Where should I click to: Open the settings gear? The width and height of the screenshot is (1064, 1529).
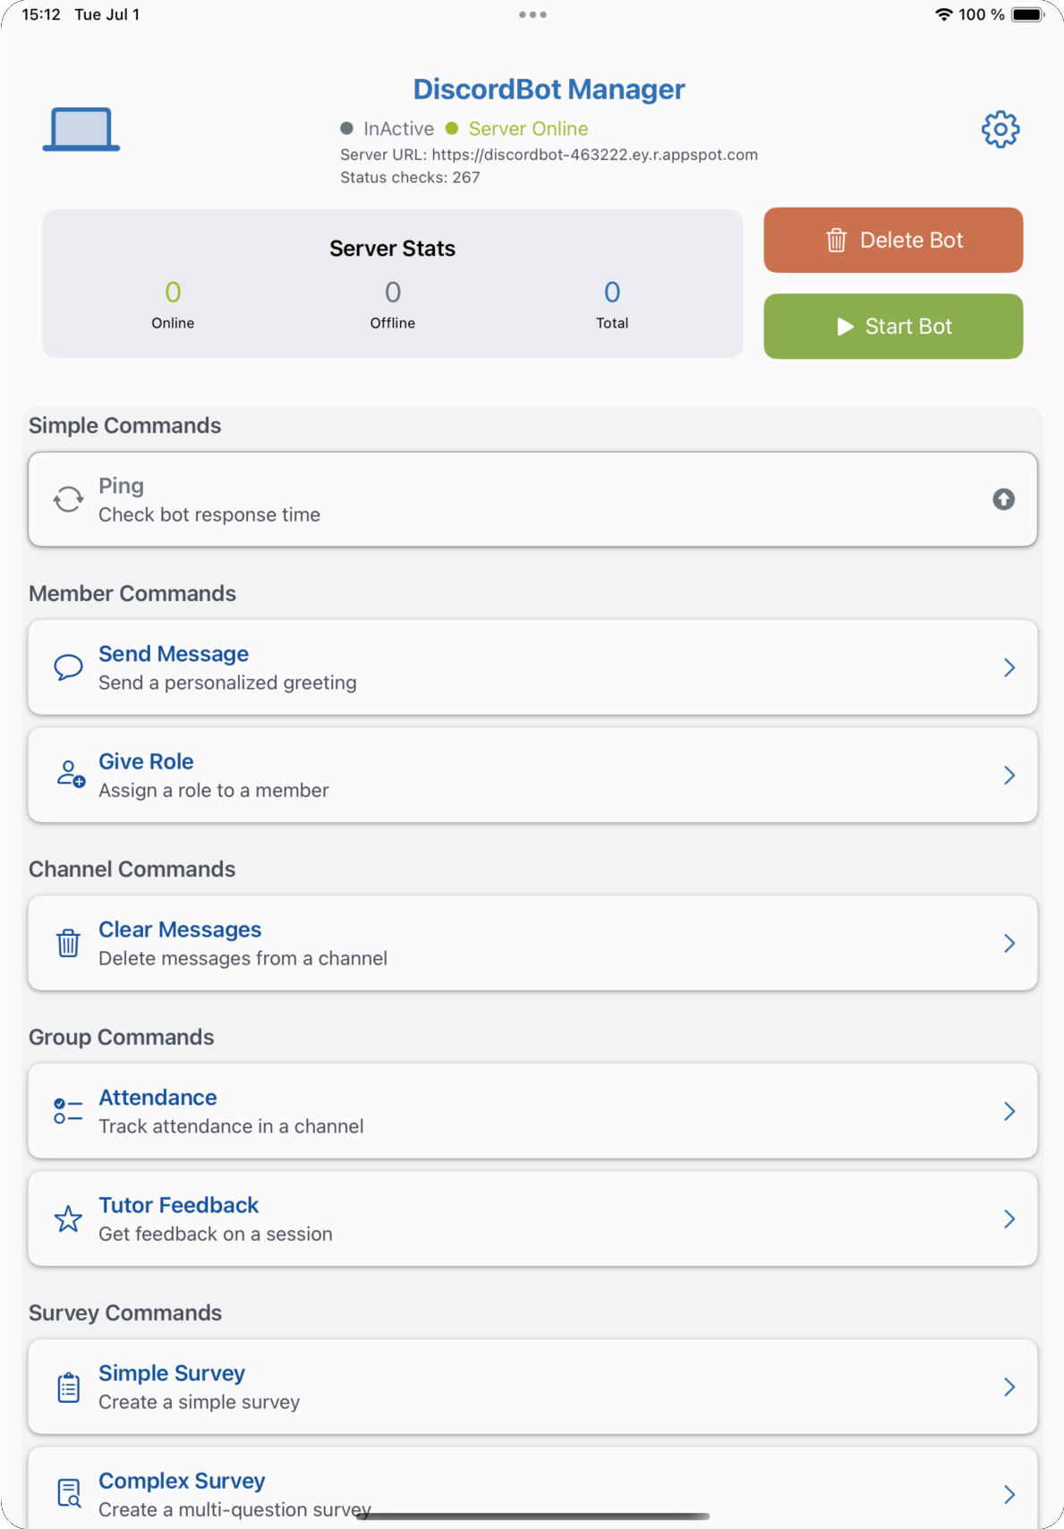point(1000,129)
